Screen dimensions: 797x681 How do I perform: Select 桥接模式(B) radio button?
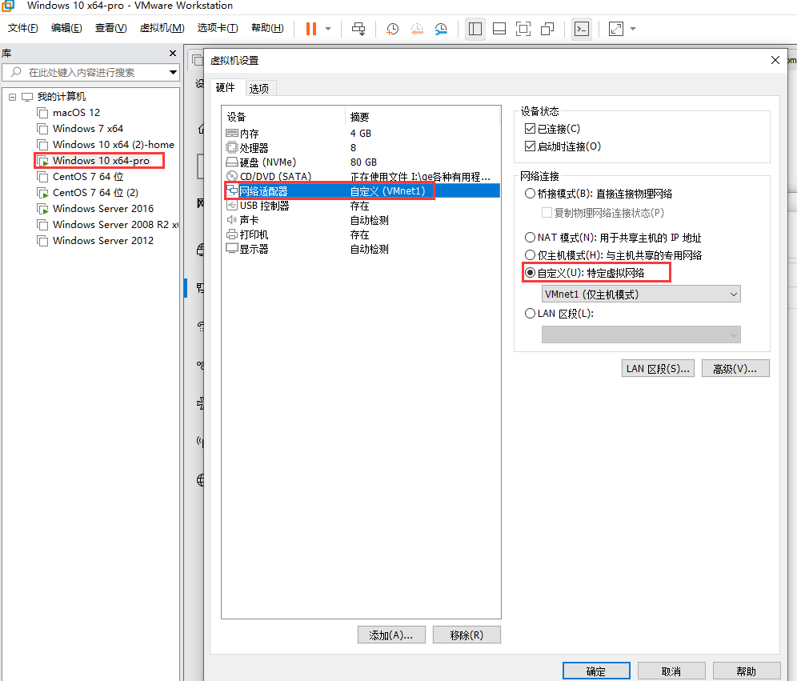(531, 194)
